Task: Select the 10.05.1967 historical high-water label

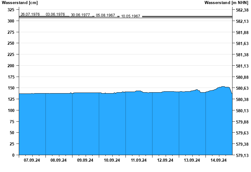Action: tap(131, 16)
